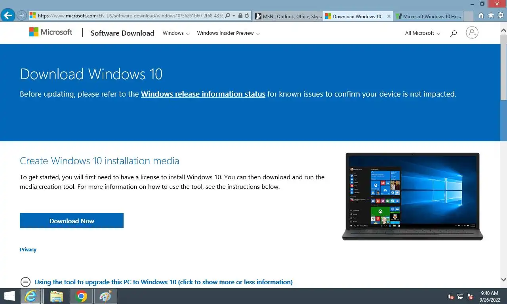Viewport: 507px width, 304px height.
Task: Click the page scrollbar down arrow
Action: 503,279
